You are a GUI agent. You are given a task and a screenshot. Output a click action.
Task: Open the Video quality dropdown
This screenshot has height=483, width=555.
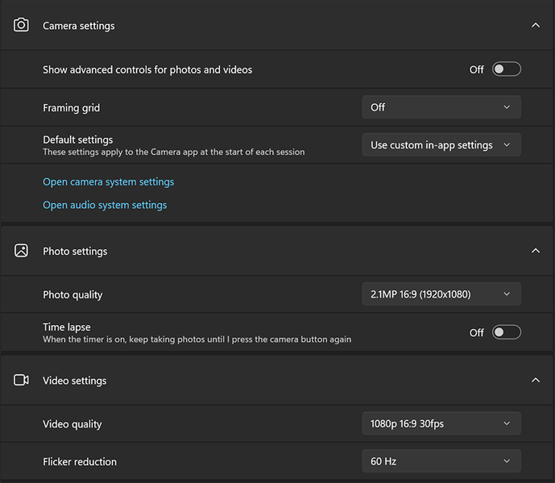(x=441, y=423)
